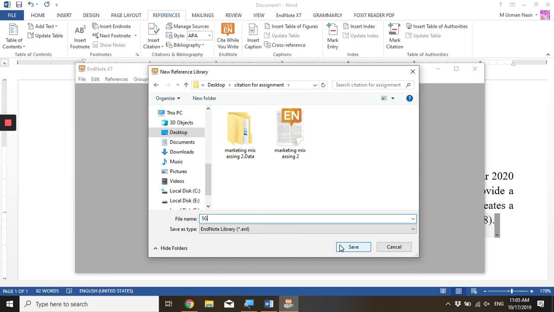Viewport: 554px width, 312px height.
Task: Click the Update Table button in Table of Contents group
Action: pyautogui.click(x=45, y=36)
